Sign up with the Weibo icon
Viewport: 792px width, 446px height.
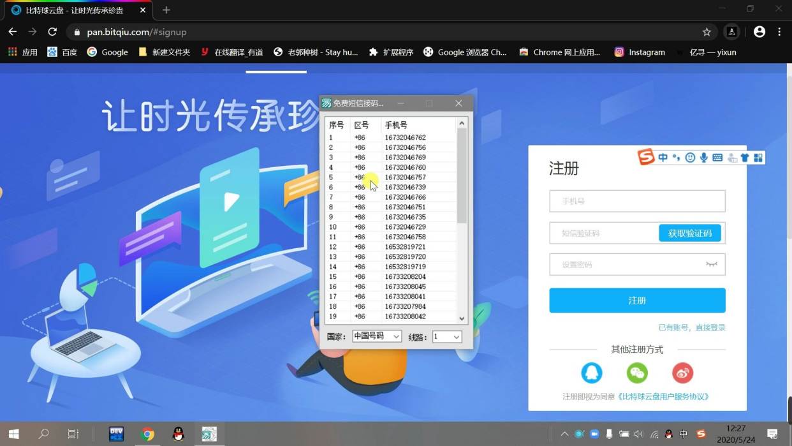[x=682, y=373]
